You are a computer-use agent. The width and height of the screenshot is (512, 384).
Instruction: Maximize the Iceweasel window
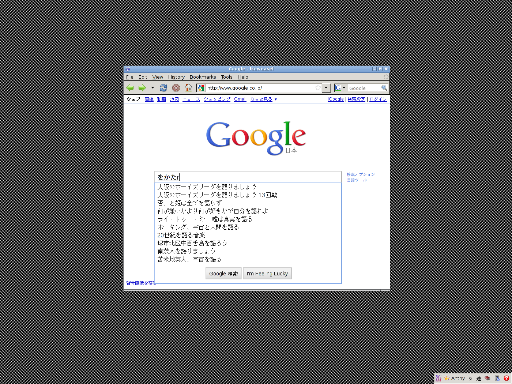point(380,69)
